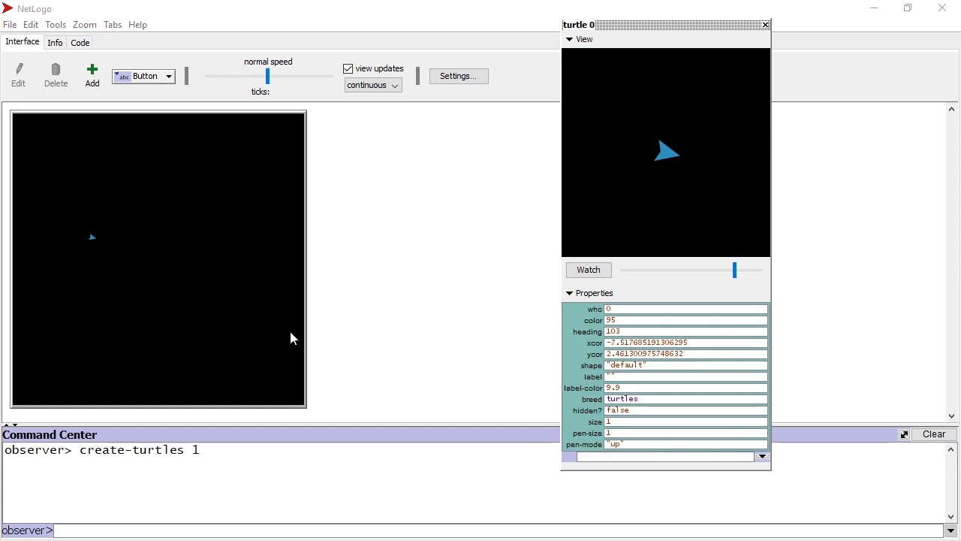Open the inspector command history dropdown arrow
Viewport: 961px width, 541px height.
763,457
